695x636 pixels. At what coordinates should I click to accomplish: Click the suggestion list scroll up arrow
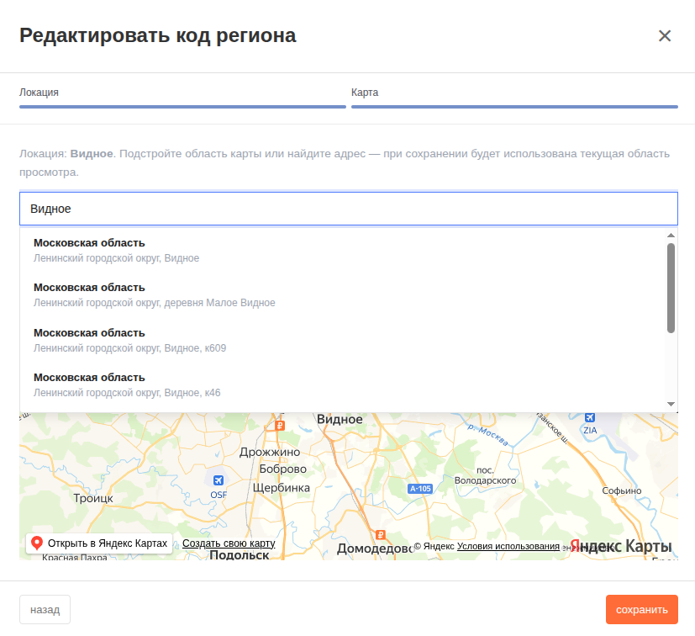[671, 236]
